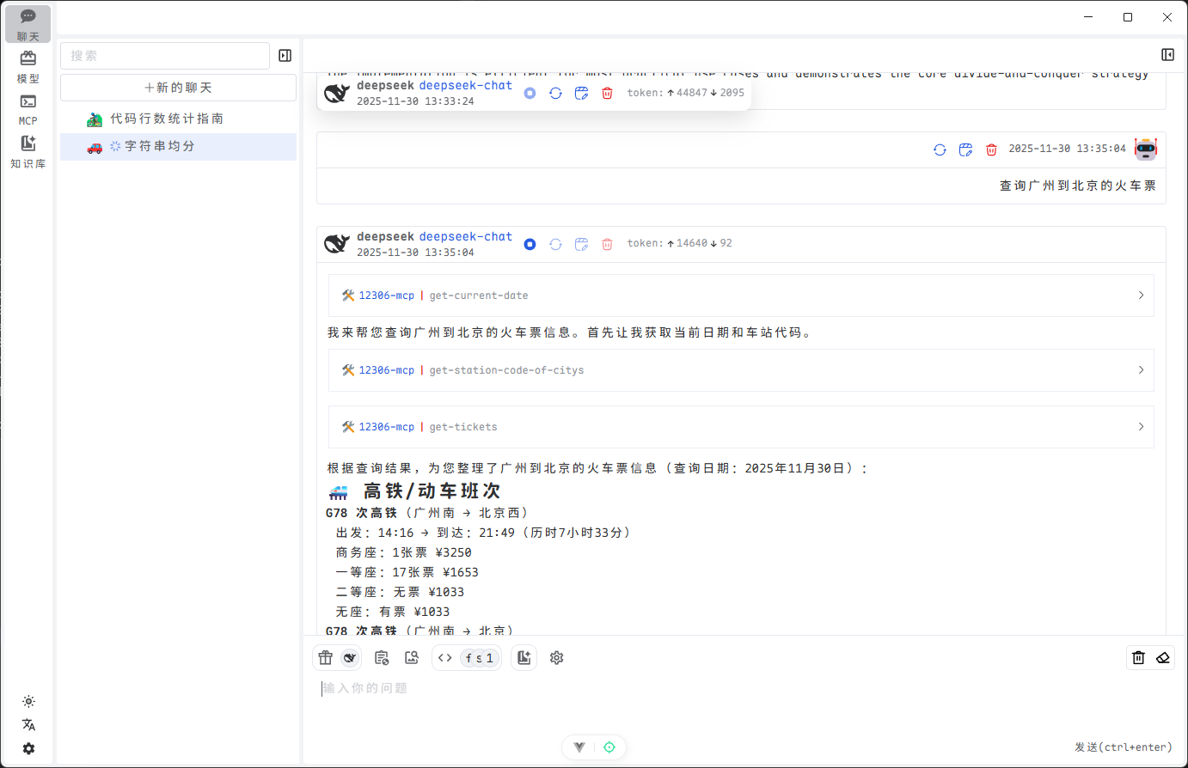The width and height of the screenshot is (1188, 768).
Task: Open the clipboard prompt icon in input toolbar
Action: tap(382, 657)
